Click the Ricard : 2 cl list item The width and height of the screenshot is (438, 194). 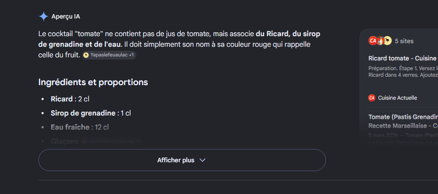click(70, 99)
